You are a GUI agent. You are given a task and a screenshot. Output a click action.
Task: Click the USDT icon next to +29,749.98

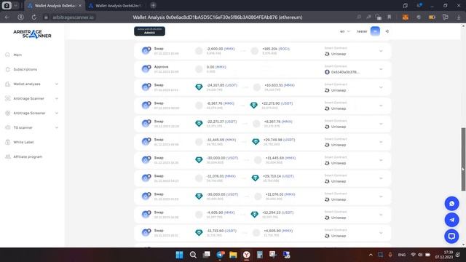tap(256, 142)
